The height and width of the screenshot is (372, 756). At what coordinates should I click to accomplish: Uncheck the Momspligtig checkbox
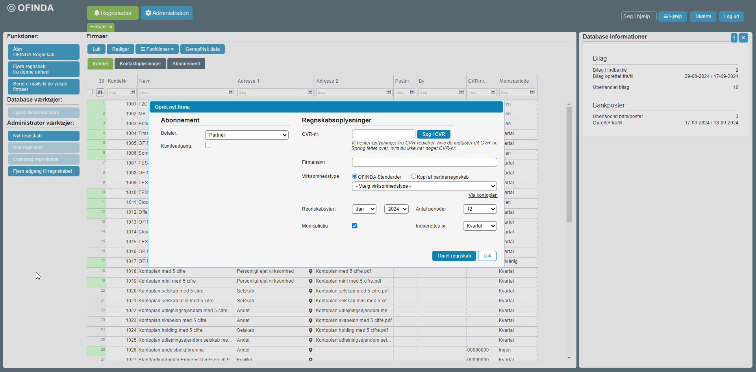(x=355, y=226)
